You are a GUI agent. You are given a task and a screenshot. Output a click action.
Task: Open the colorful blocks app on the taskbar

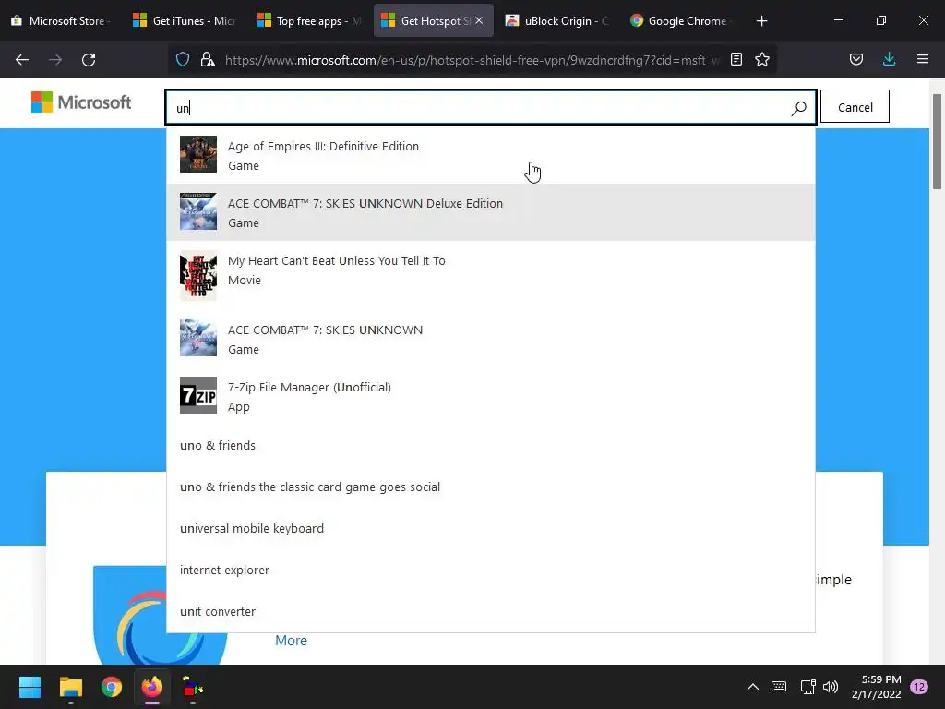(193, 687)
